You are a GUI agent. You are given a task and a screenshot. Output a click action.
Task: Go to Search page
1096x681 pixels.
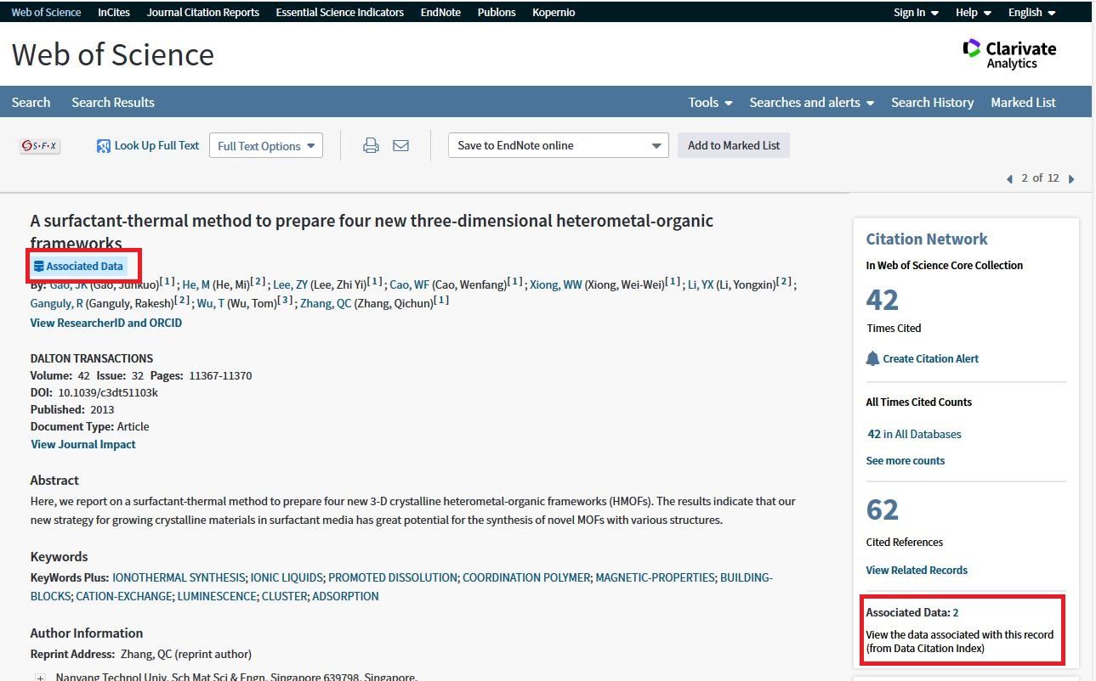tap(31, 102)
